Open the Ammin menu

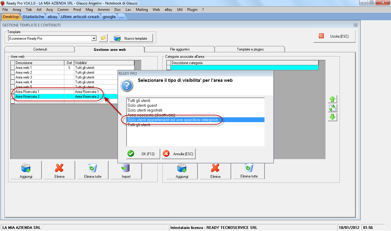(104, 9)
